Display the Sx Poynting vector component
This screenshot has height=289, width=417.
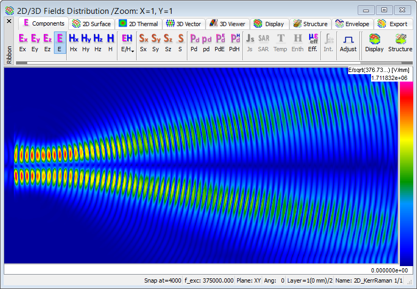[143, 42]
